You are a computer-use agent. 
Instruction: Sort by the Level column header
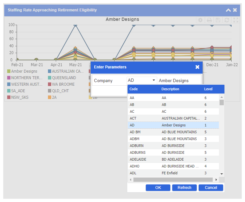[x=208, y=89]
